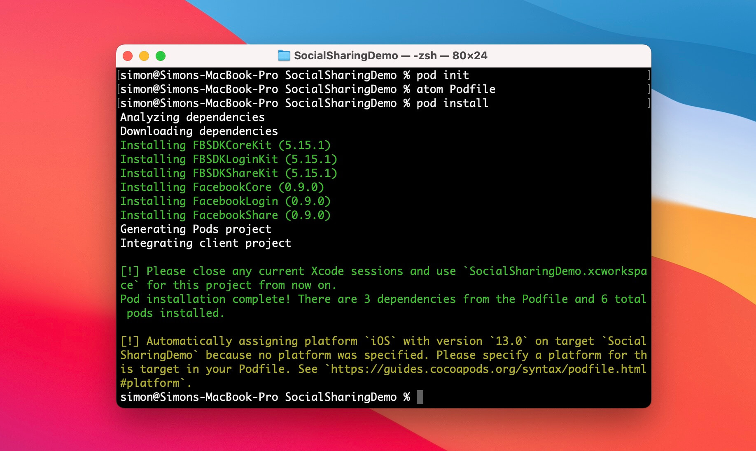The image size is (756, 451).
Task: Click the 'Analyzing dependencies' output line
Action: click(x=192, y=117)
